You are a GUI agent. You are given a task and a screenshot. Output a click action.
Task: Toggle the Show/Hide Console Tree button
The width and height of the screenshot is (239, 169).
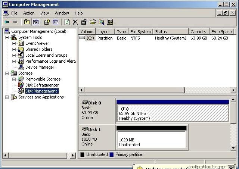click(36, 22)
